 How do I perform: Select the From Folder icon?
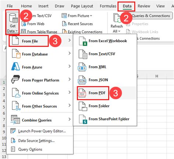coord(83,106)
